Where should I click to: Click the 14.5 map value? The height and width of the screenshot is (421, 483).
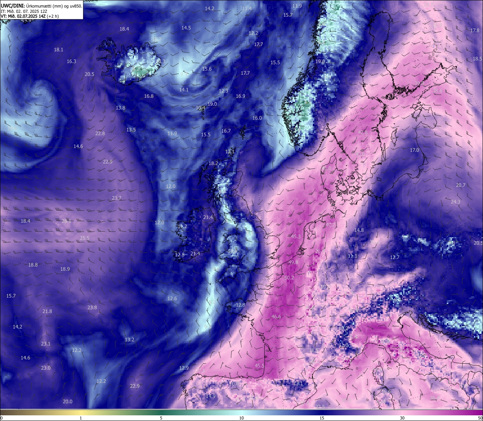[x=186, y=28]
